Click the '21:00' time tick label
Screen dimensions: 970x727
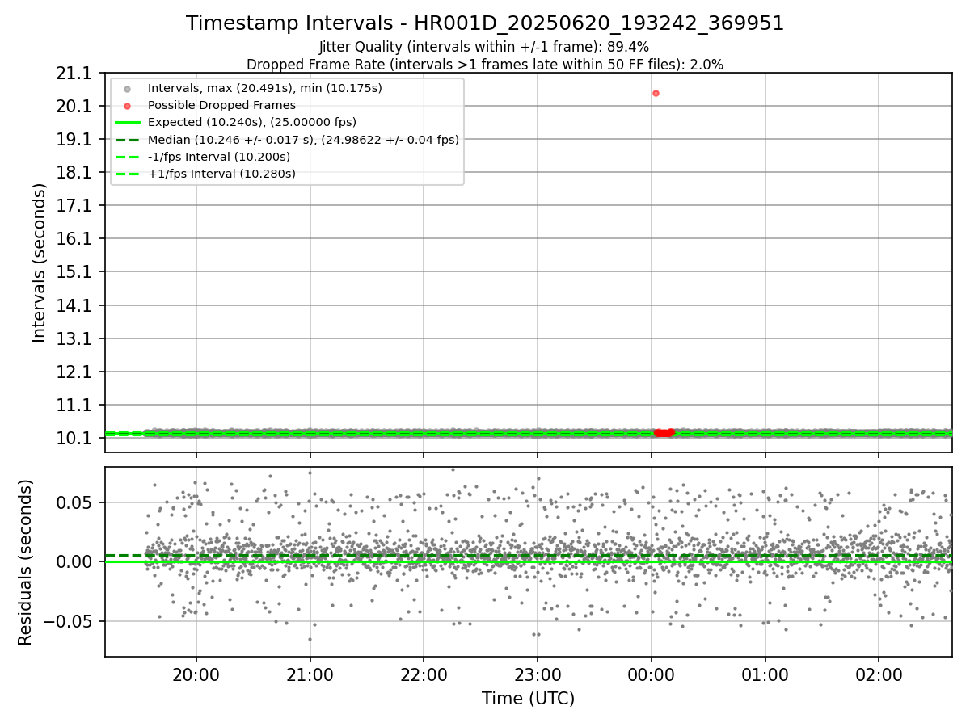(x=310, y=674)
